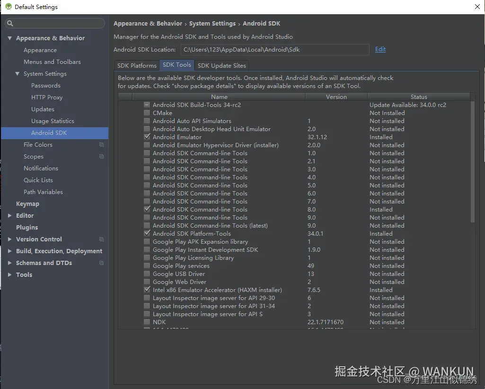The height and width of the screenshot is (389, 485).
Task: Check Command-line Tools (latest) checkbox
Action: click(x=147, y=225)
